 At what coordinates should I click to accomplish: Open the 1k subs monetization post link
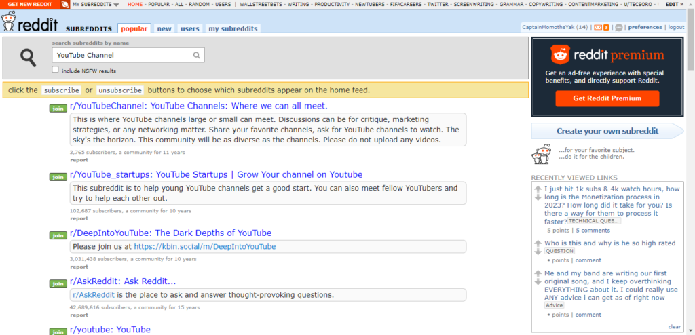pyautogui.click(x=612, y=205)
